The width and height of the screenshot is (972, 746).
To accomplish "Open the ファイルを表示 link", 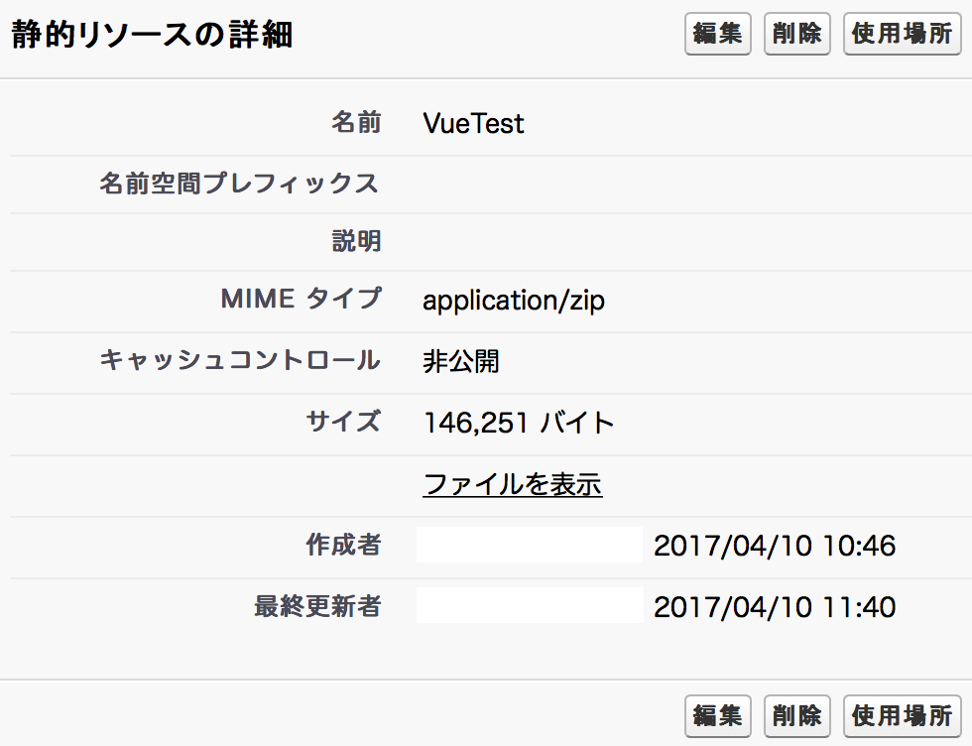I will (x=513, y=484).
